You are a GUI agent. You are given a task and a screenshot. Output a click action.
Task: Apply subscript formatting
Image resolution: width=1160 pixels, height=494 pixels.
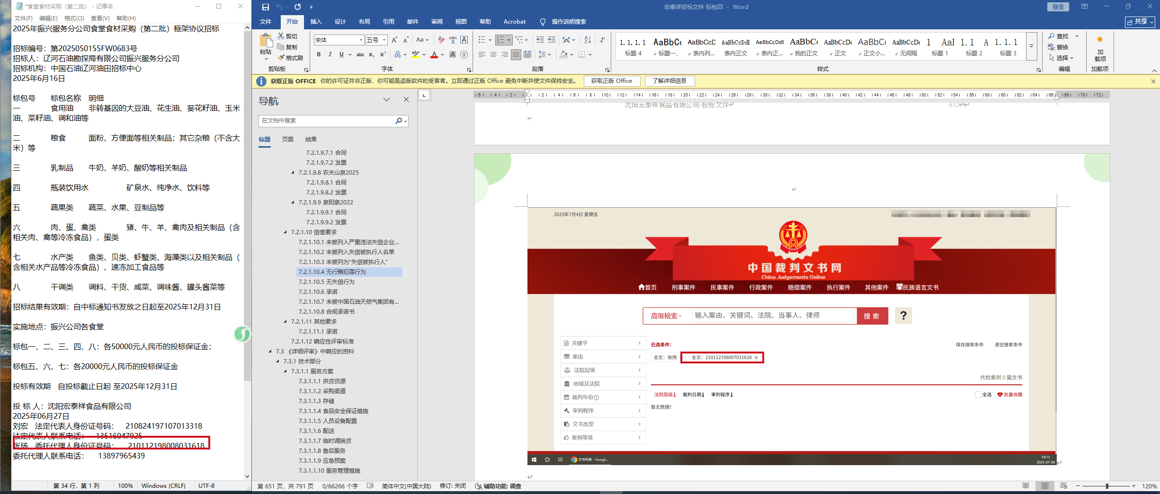coord(372,55)
